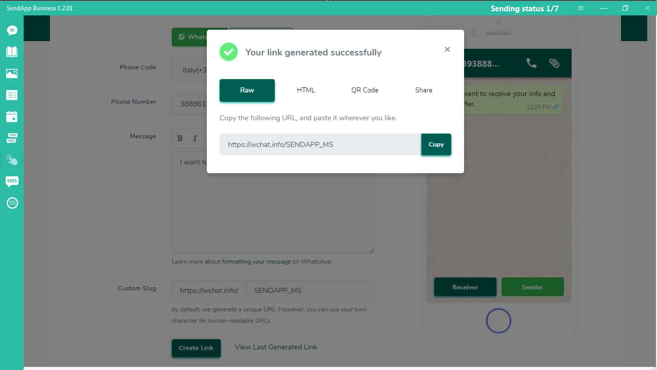Click the hand pointer link generator icon

[12, 160]
